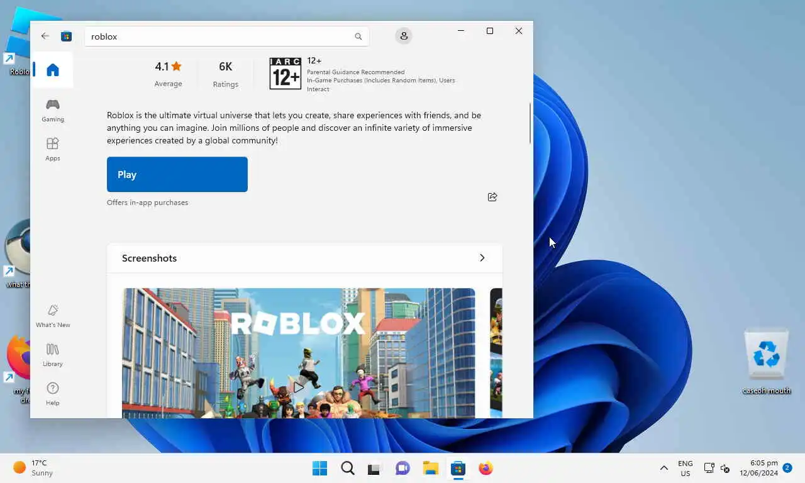Select the Firefox desktop shortcut

click(x=18, y=369)
